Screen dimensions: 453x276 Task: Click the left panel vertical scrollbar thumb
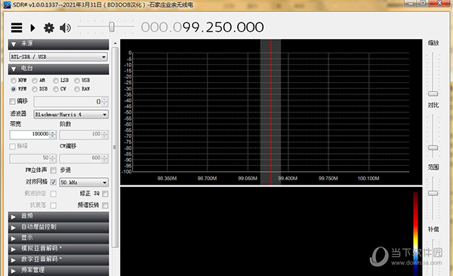click(x=116, y=147)
